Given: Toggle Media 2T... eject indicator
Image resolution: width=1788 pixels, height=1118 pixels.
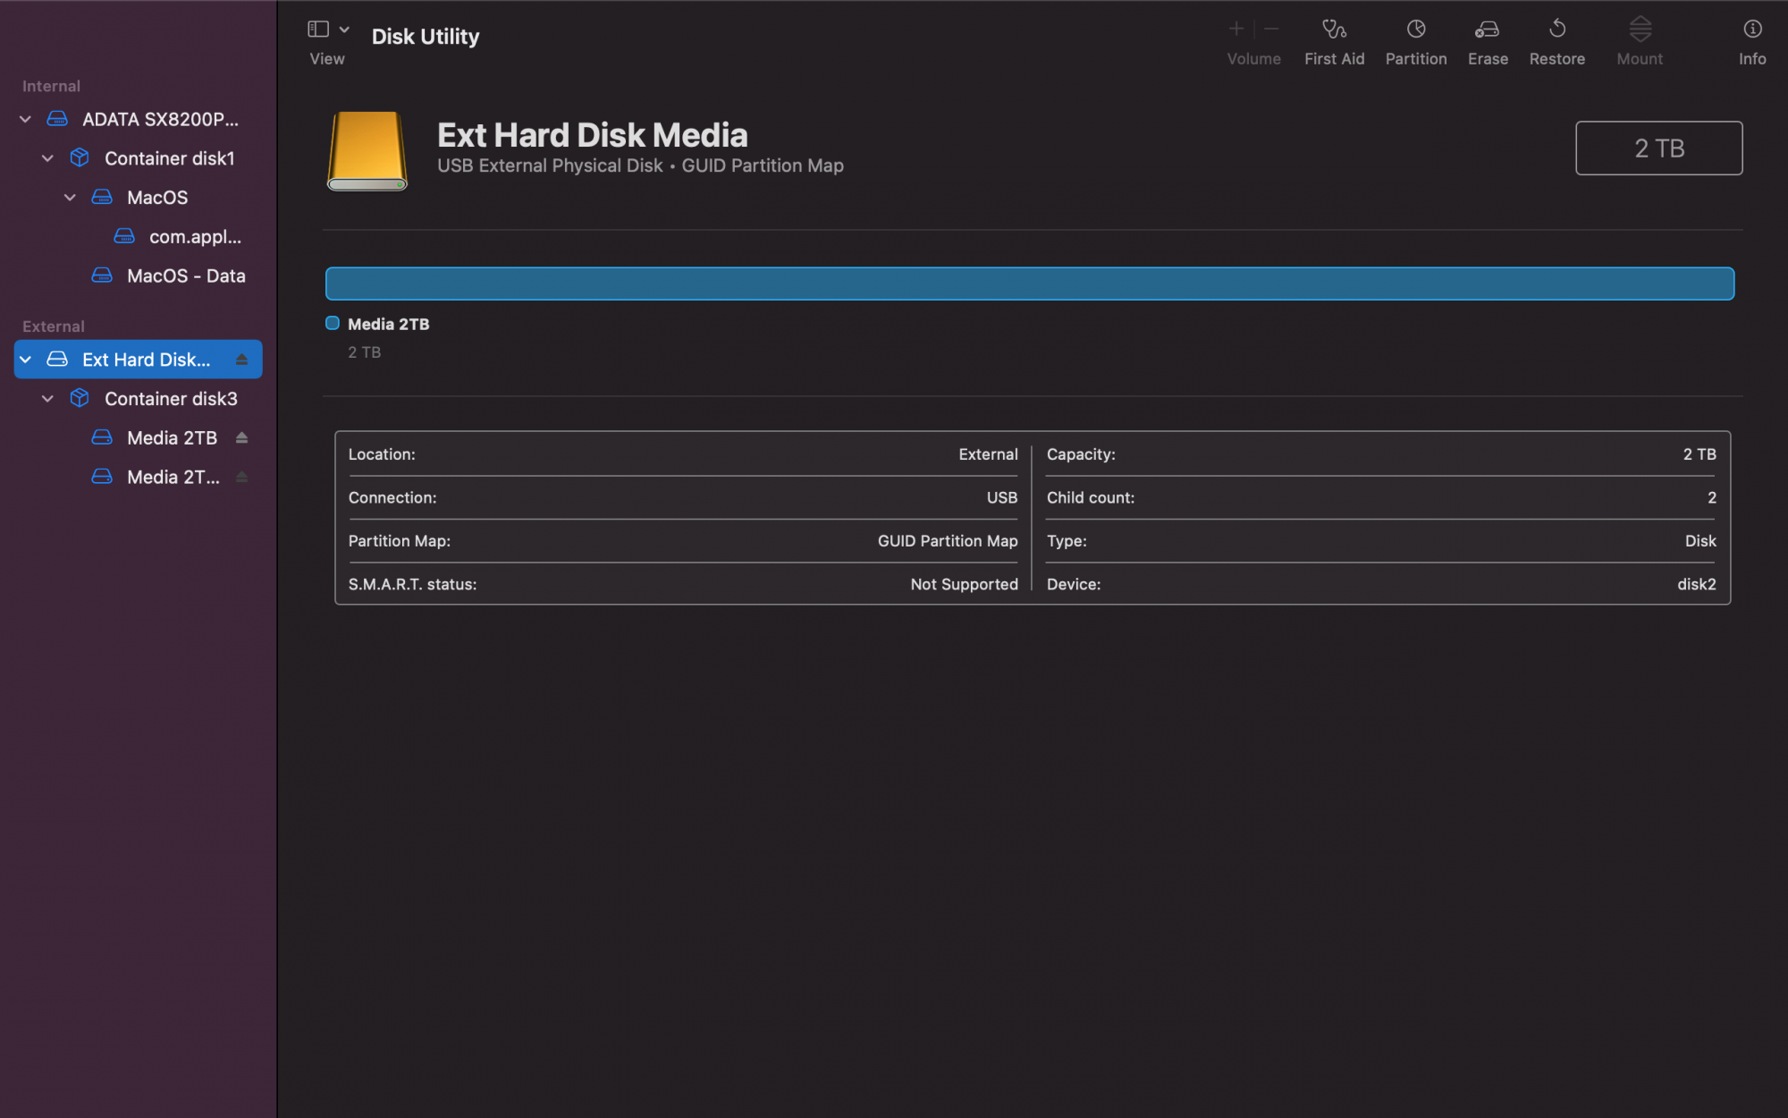Looking at the screenshot, I should click(x=243, y=477).
